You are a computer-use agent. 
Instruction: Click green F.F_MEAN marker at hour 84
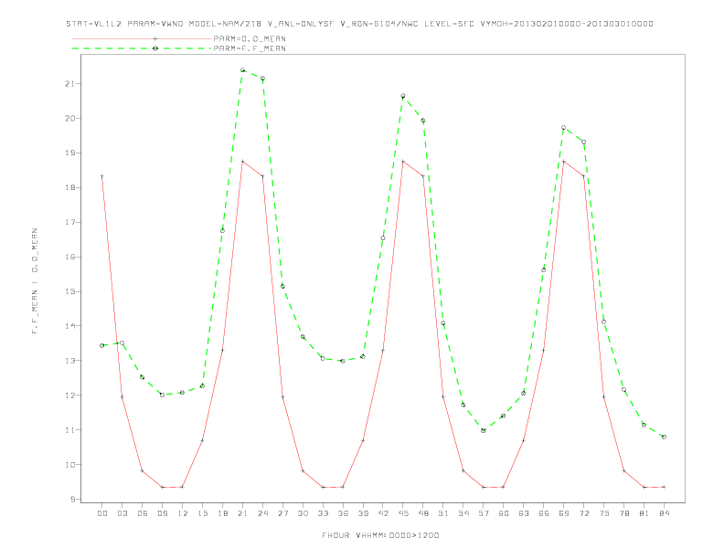click(x=664, y=437)
